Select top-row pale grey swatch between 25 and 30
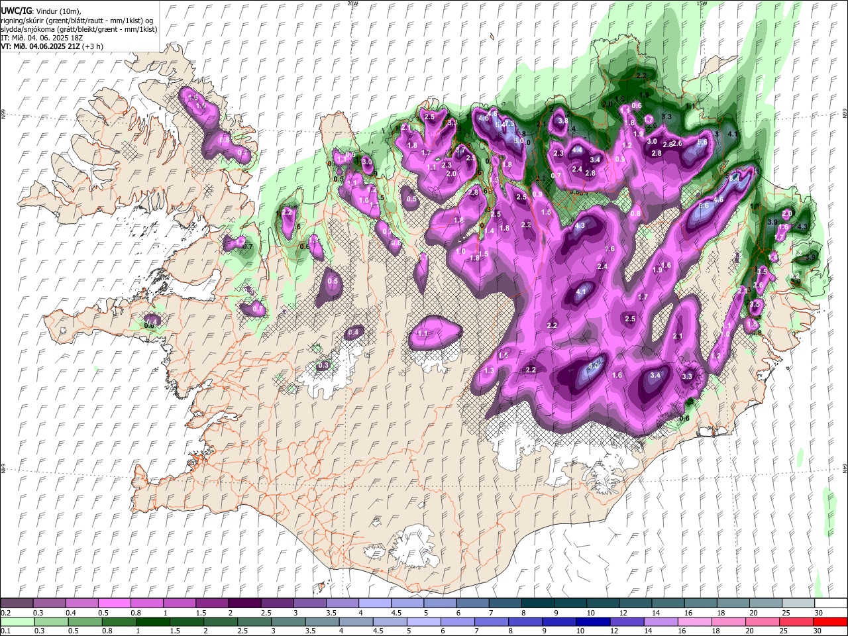The height and width of the screenshot is (636, 848). point(798,604)
